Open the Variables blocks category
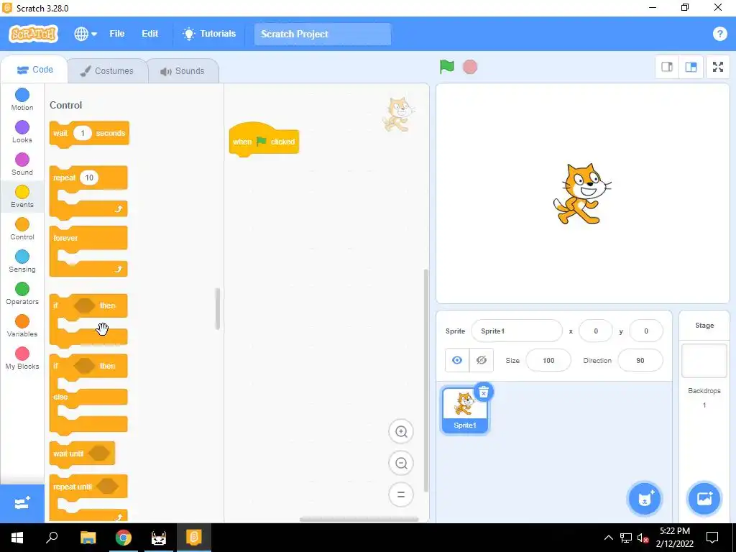The image size is (736, 552). pos(22,326)
